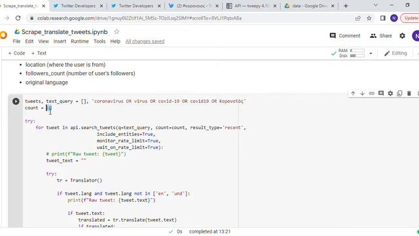Toggle the browser side panel
419x236 pixels.
pyautogui.click(x=382, y=18)
